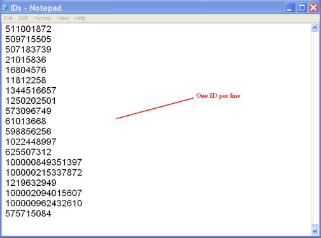Screen dimensions: 321x238
Task: Click the line 575715084
Action: point(28,214)
